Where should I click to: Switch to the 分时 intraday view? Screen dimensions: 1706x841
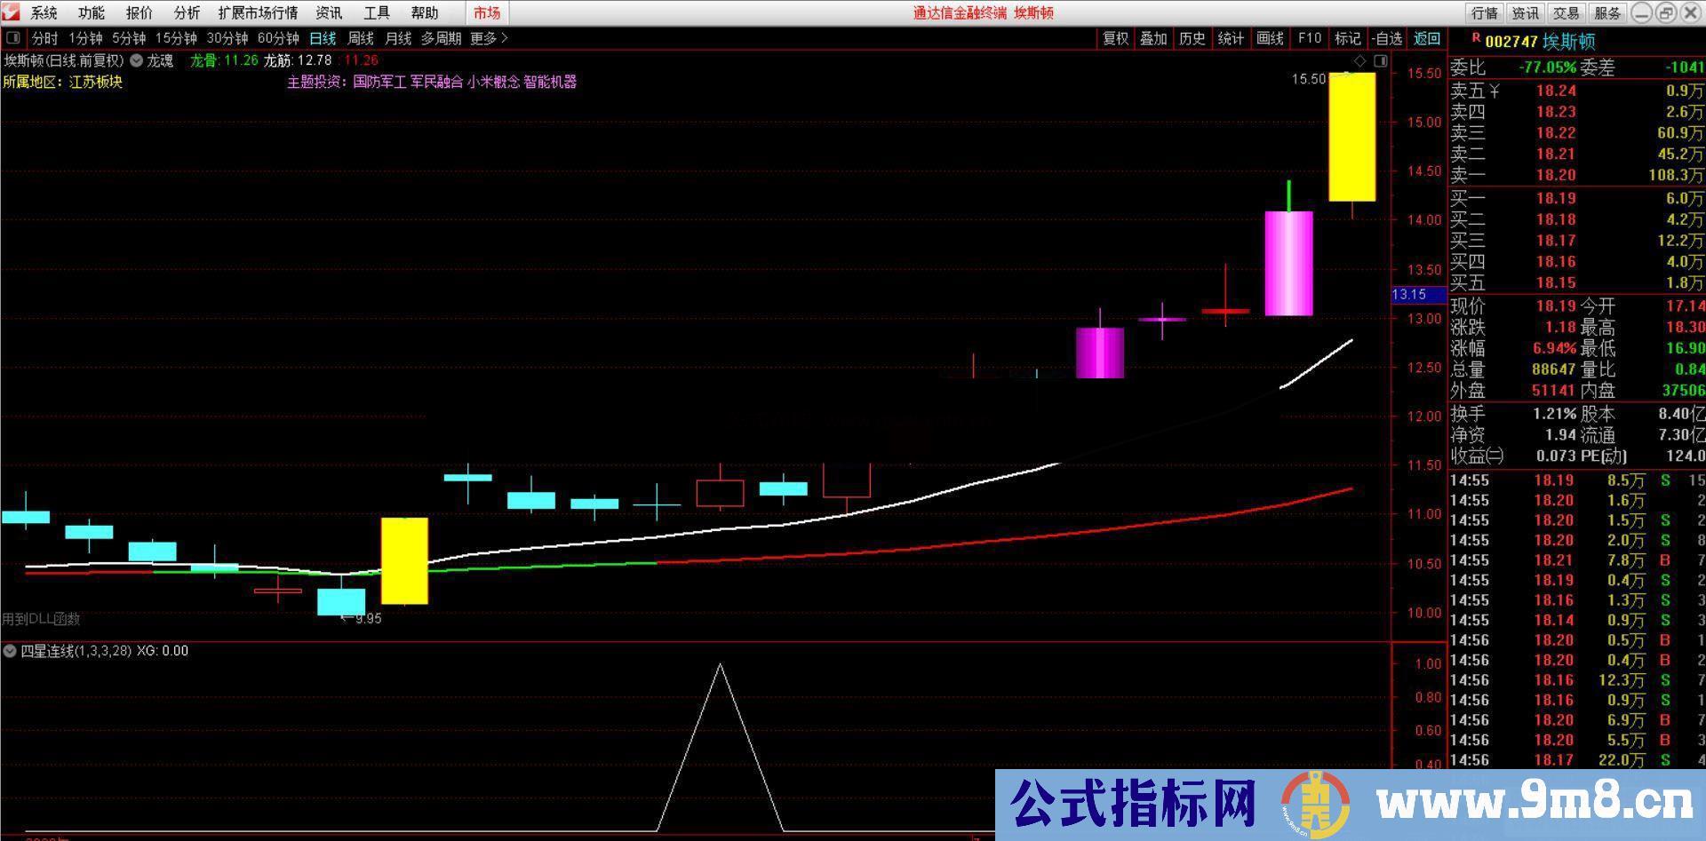coord(44,38)
